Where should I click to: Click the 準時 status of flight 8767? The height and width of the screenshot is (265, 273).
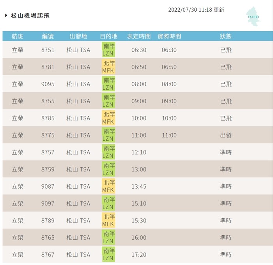point(226,254)
